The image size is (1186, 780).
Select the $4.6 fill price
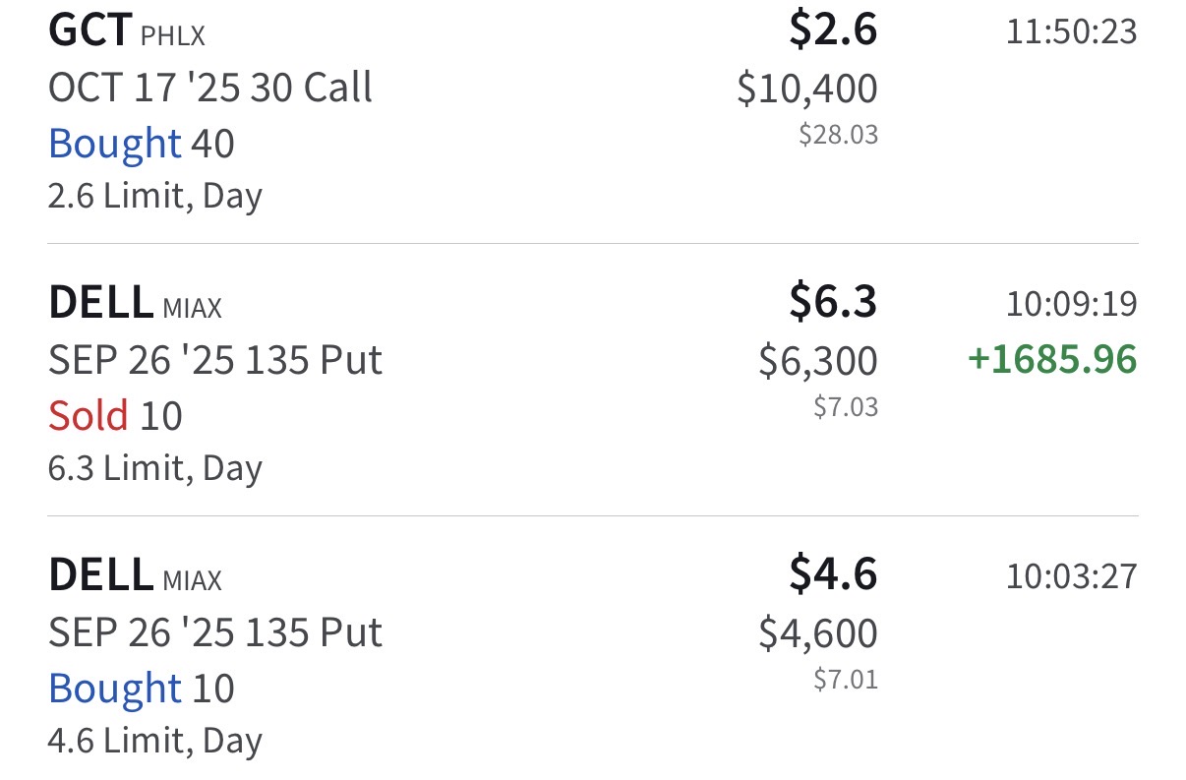(833, 575)
